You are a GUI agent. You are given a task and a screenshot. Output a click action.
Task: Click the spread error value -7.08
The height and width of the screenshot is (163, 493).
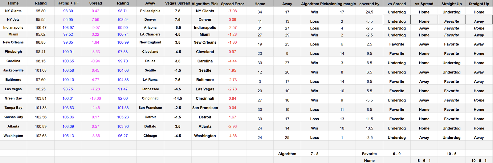pos(232,11)
